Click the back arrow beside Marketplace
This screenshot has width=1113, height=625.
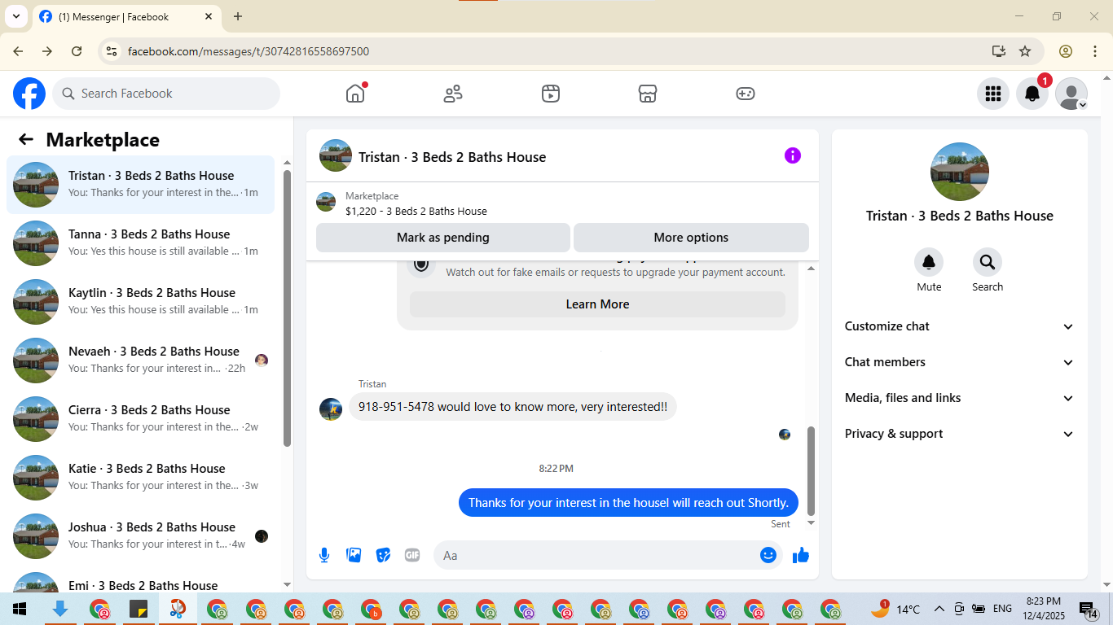pyautogui.click(x=26, y=139)
